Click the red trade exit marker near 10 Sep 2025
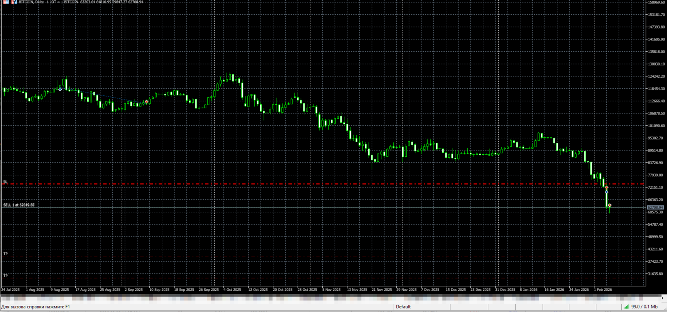 (x=147, y=102)
